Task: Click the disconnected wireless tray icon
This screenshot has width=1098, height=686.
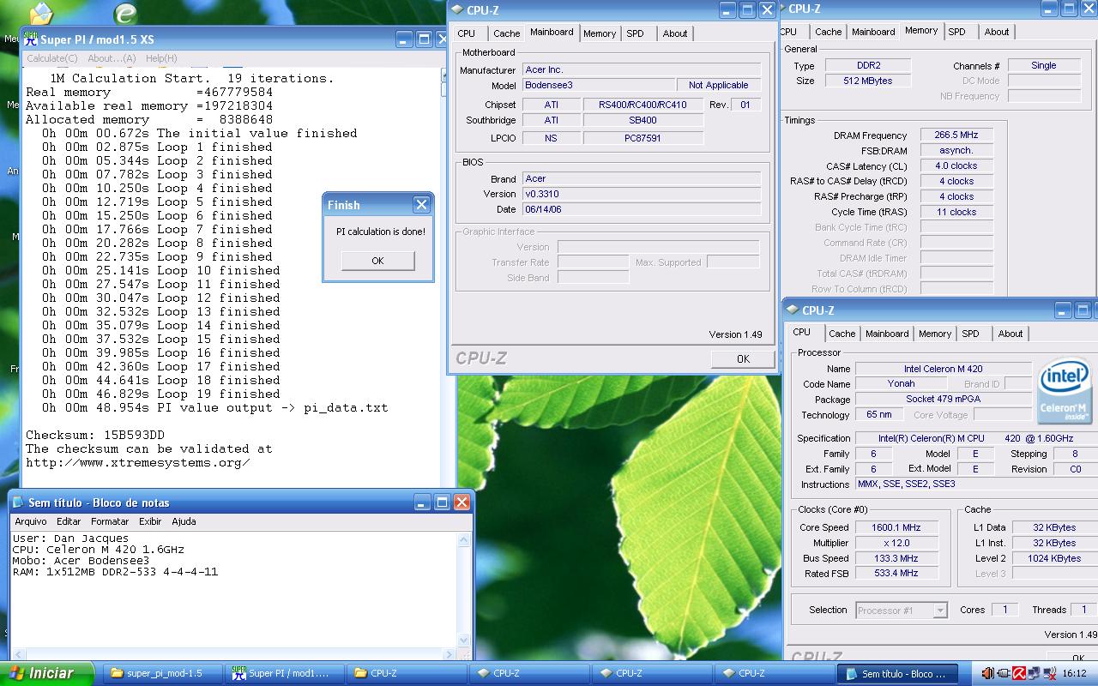Action: click(1050, 673)
